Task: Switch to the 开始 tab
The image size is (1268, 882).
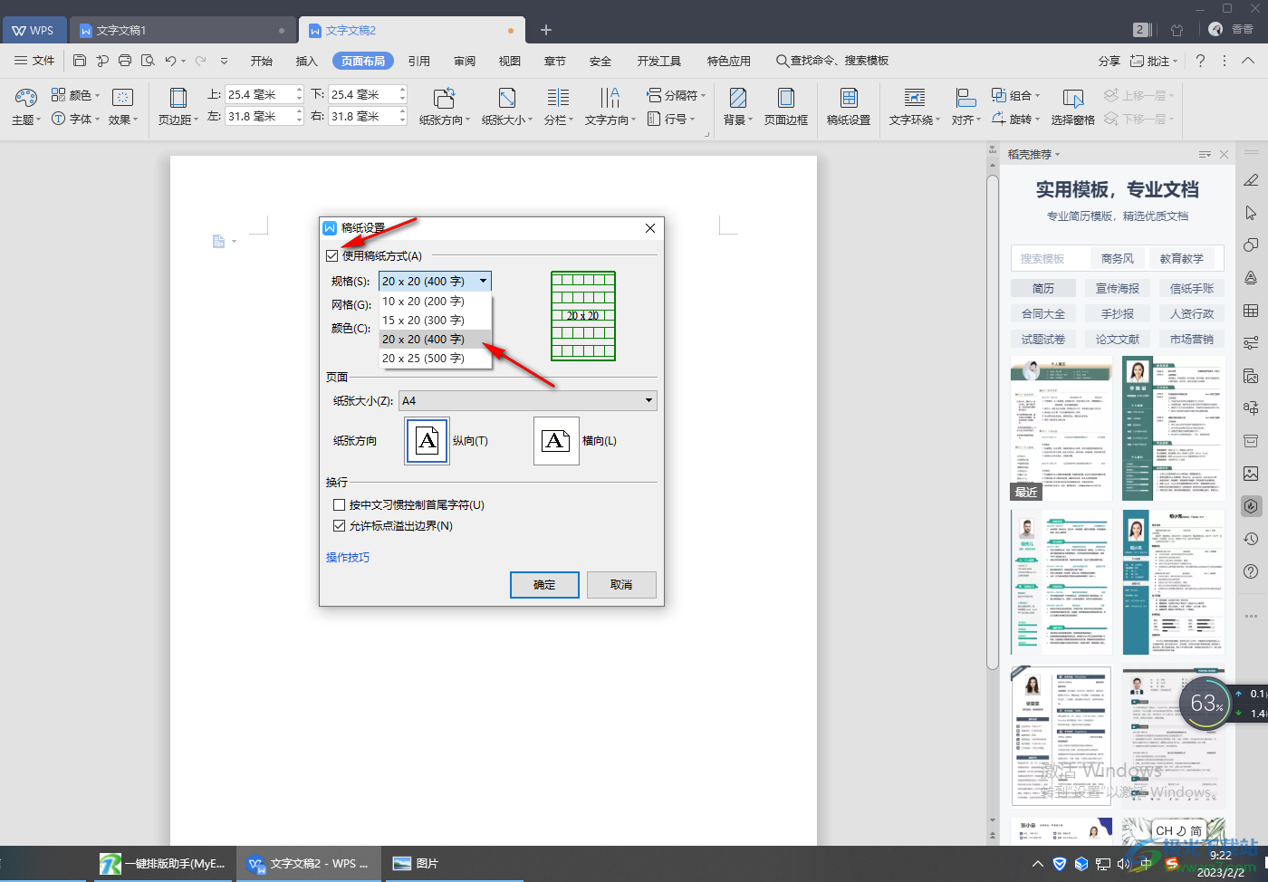Action: [x=262, y=61]
